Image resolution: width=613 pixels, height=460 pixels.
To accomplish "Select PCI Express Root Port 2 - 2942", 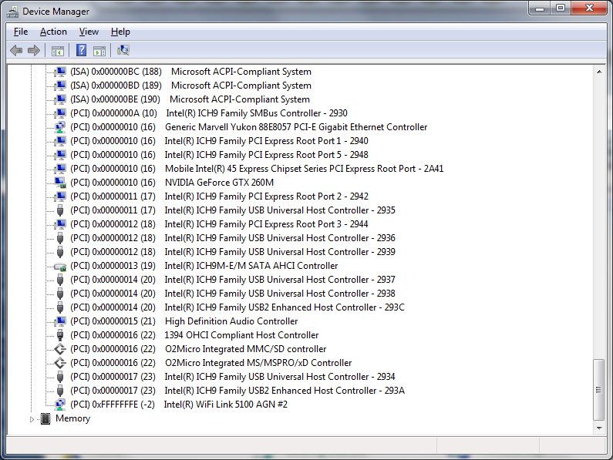I will tap(219, 196).
